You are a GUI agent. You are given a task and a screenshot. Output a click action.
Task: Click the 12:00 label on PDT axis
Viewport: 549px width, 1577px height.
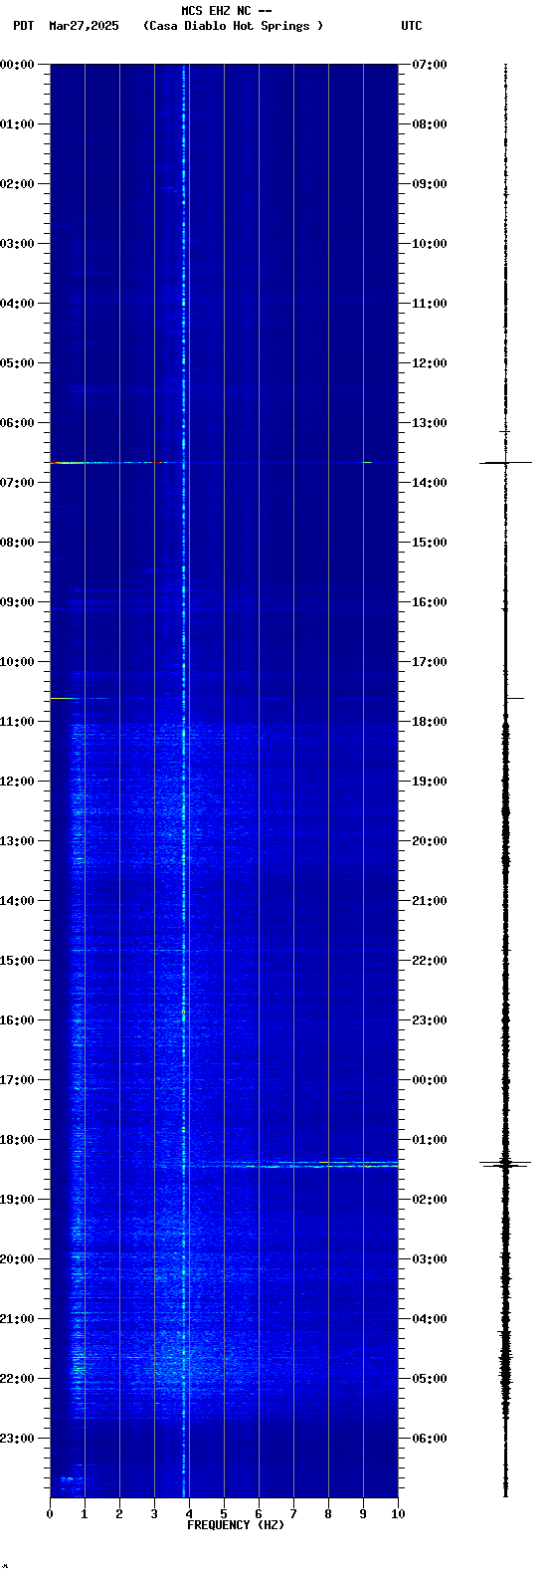click(x=19, y=782)
